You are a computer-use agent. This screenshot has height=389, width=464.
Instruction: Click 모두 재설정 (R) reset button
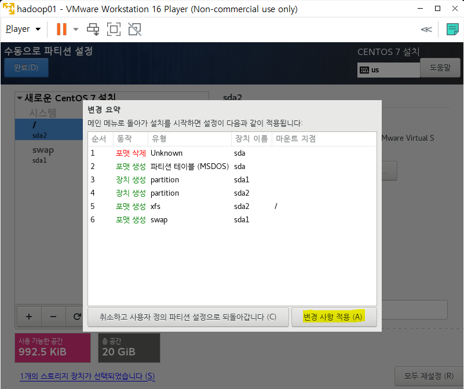[429, 376]
